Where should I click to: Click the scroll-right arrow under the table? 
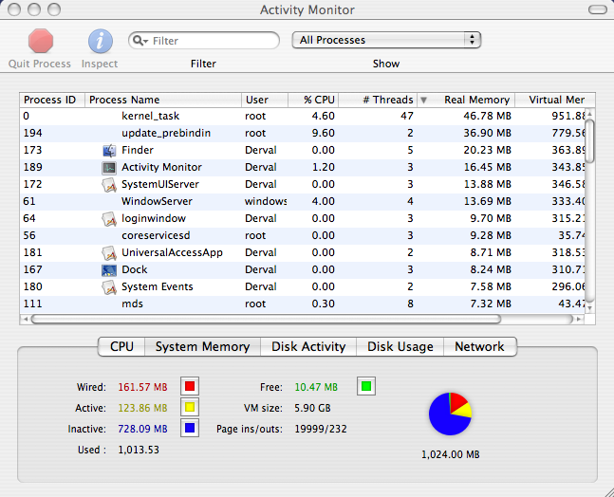(x=579, y=320)
